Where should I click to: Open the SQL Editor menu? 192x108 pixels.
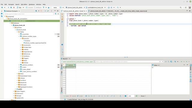click(x=24, y=4)
